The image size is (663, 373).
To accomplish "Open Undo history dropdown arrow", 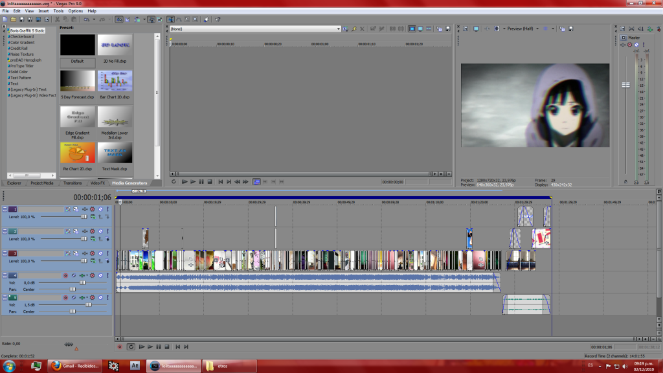I will 94,19.
